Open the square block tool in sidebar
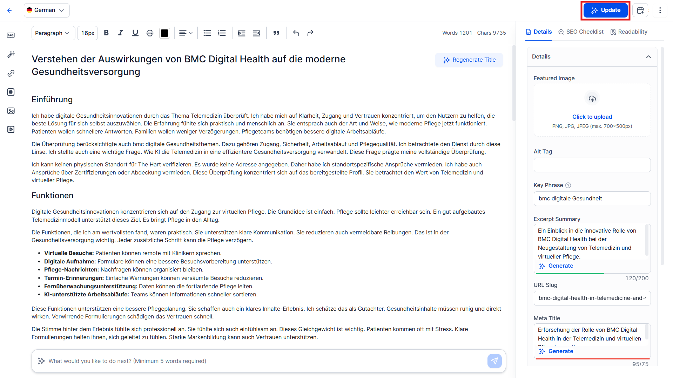673x378 pixels. [11, 92]
